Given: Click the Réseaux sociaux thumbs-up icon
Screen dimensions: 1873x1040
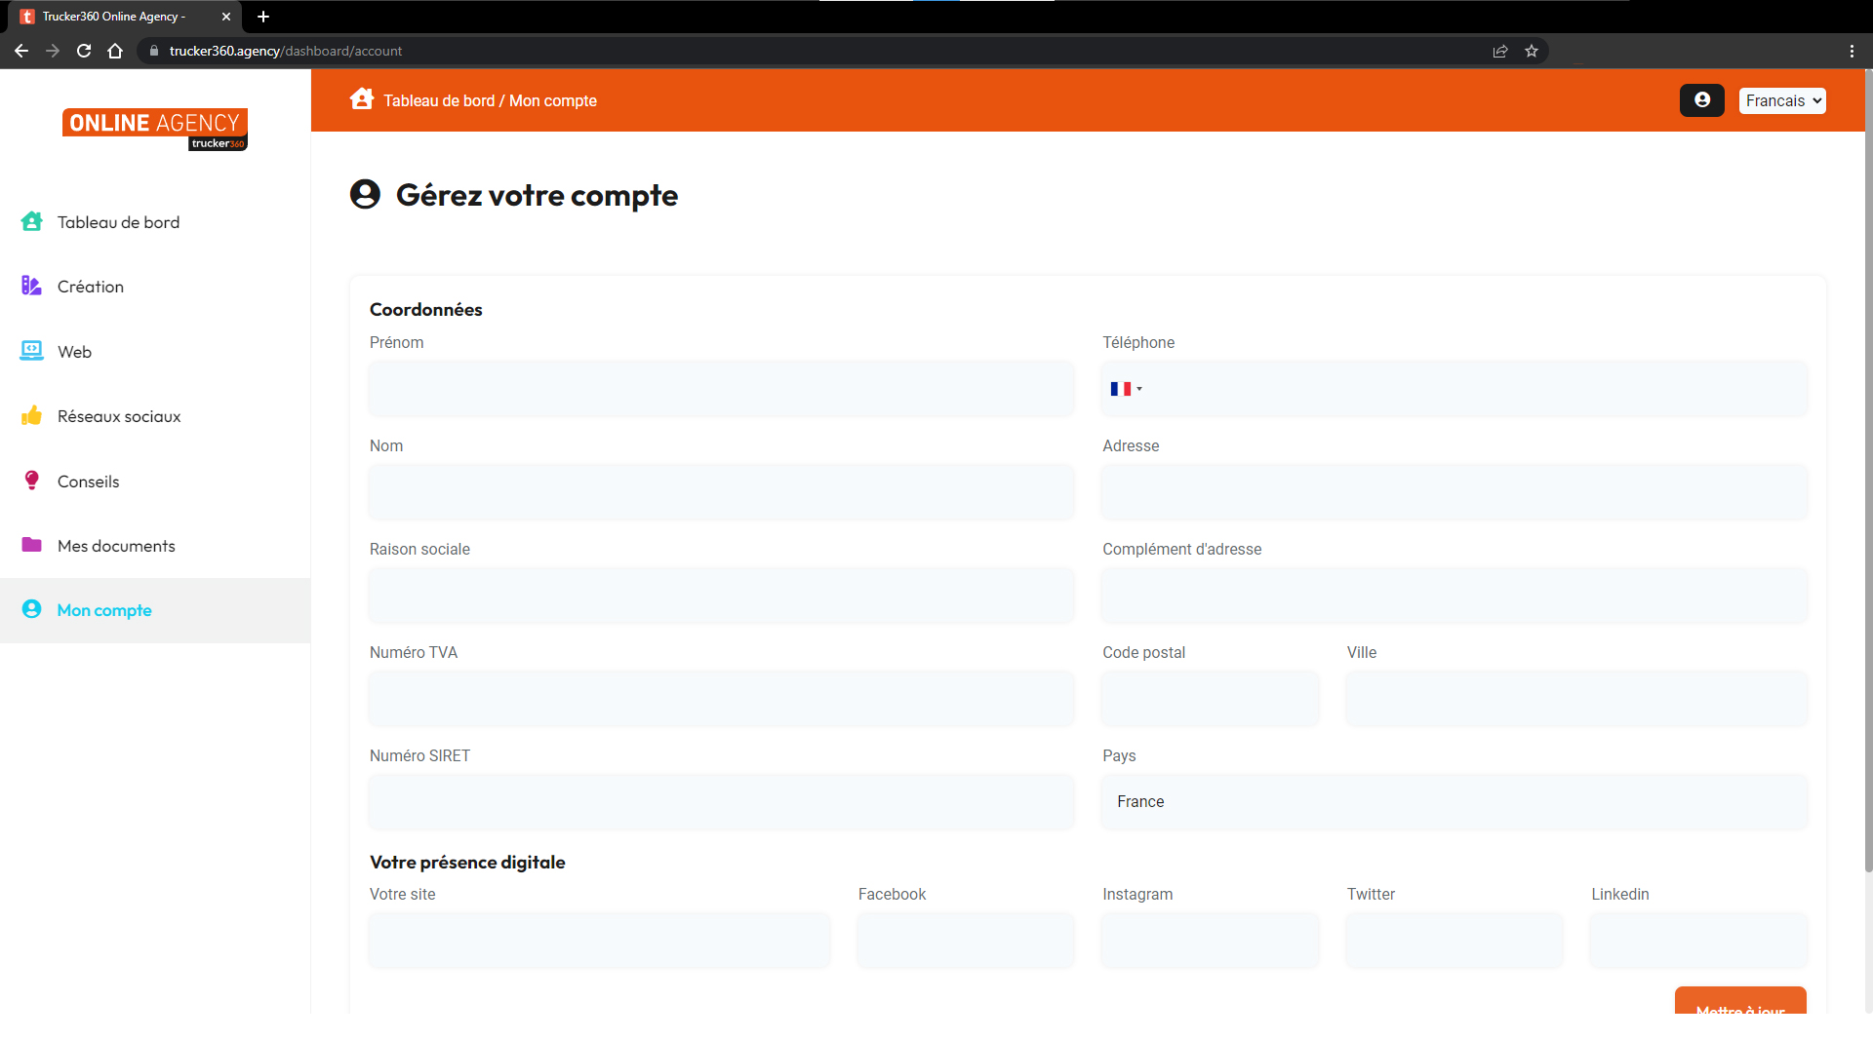Looking at the screenshot, I should (x=31, y=416).
